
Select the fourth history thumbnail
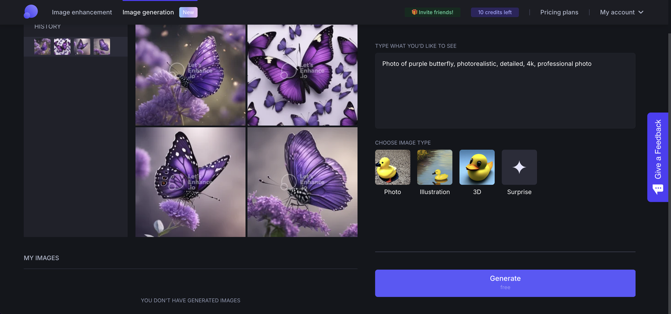pyautogui.click(x=102, y=47)
